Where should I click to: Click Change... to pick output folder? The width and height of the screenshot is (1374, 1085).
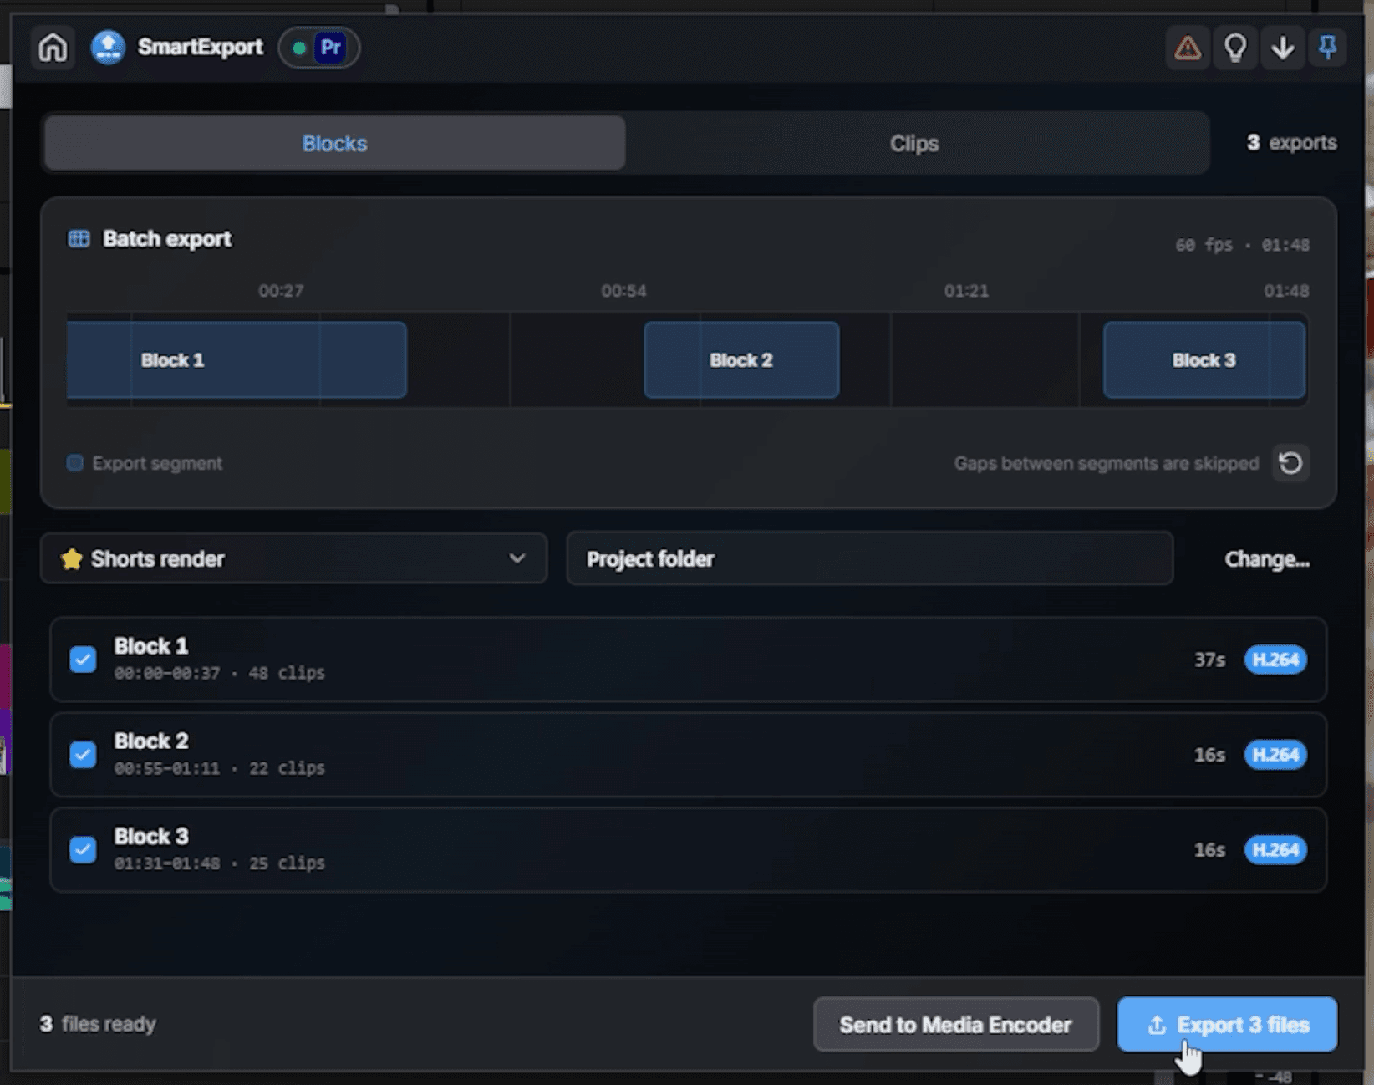tap(1267, 559)
